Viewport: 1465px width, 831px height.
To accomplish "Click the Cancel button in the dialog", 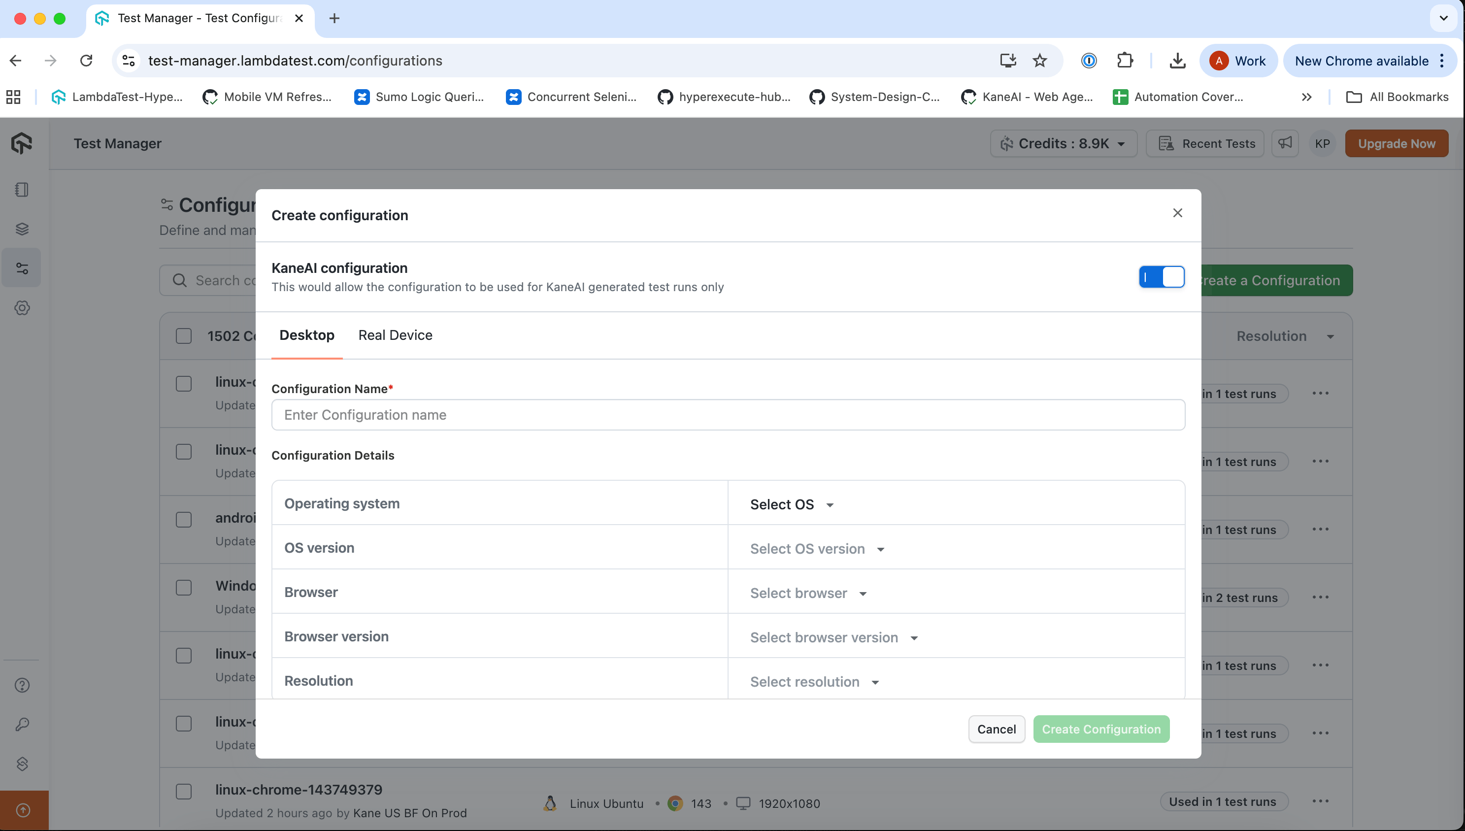I will pos(996,729).
